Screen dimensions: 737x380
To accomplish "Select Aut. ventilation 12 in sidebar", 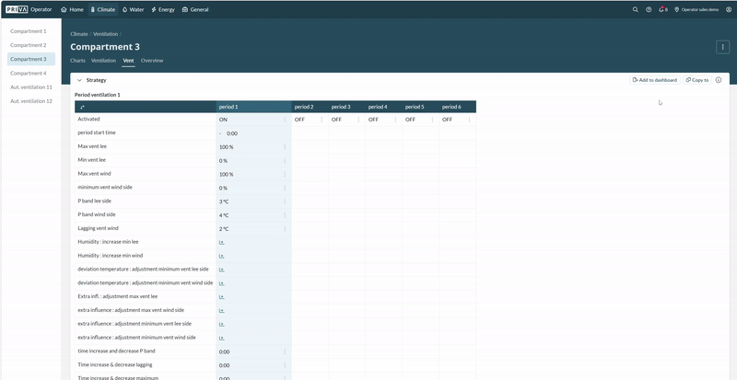I will tap(31, 101).
